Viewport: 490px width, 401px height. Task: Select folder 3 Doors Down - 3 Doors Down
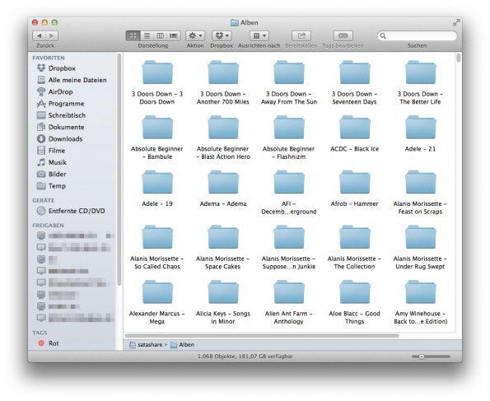click(x=157, y=83)
